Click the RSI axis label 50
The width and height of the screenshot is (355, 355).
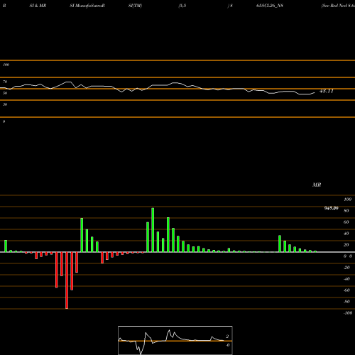coord(5,93)
